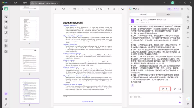Go to the next page
The image size is (194, 108).
point(108,9)
